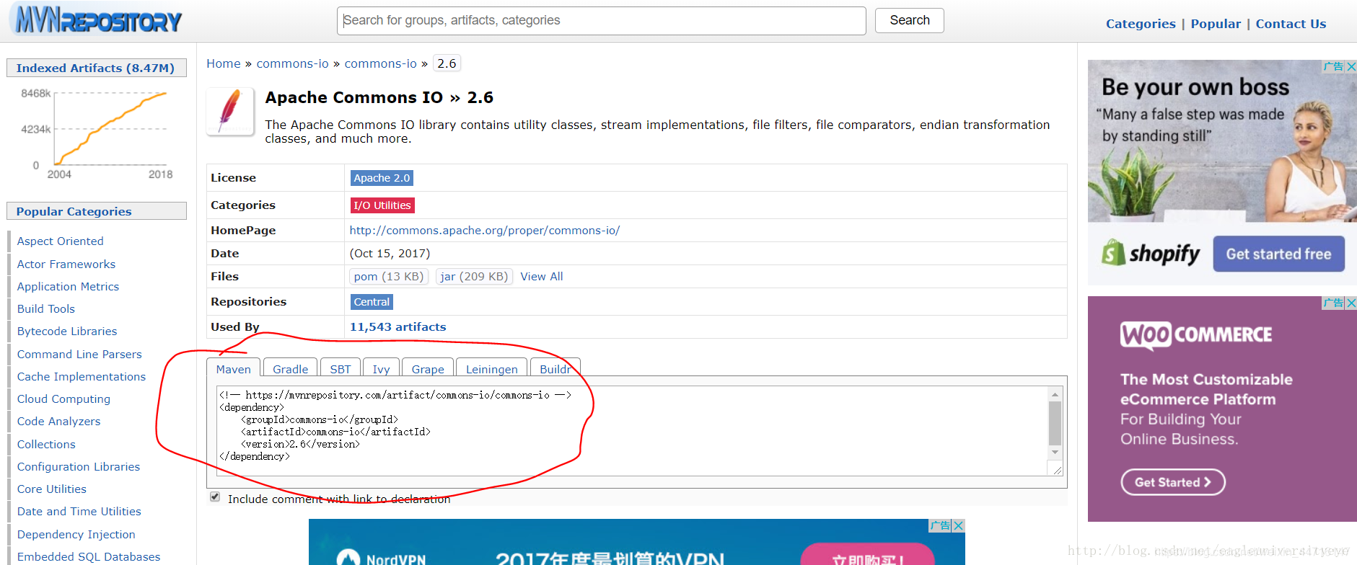The height and width of the screenshot is (565, 1357).
Task: Click the I/O Utilities category tag
Action: pos(382,205)
